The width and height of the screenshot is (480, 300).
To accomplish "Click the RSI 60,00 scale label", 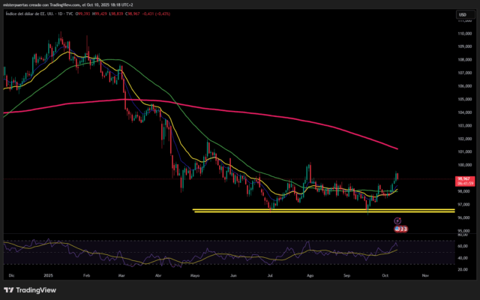I will pos(463,246).
